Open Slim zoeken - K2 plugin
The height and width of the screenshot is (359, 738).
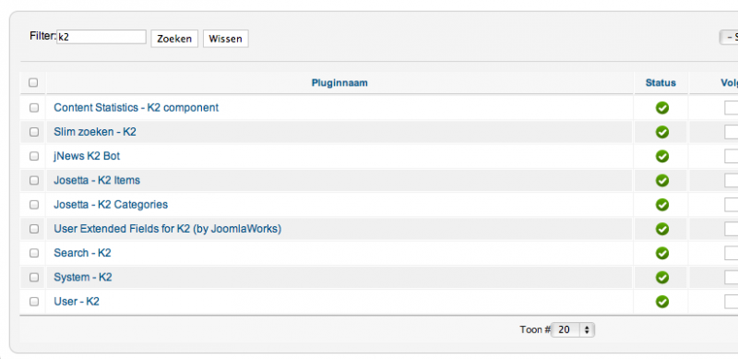point(95,132)
